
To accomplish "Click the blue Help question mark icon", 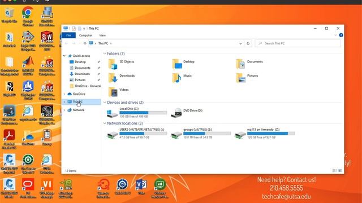I will [x=341, y=35].
